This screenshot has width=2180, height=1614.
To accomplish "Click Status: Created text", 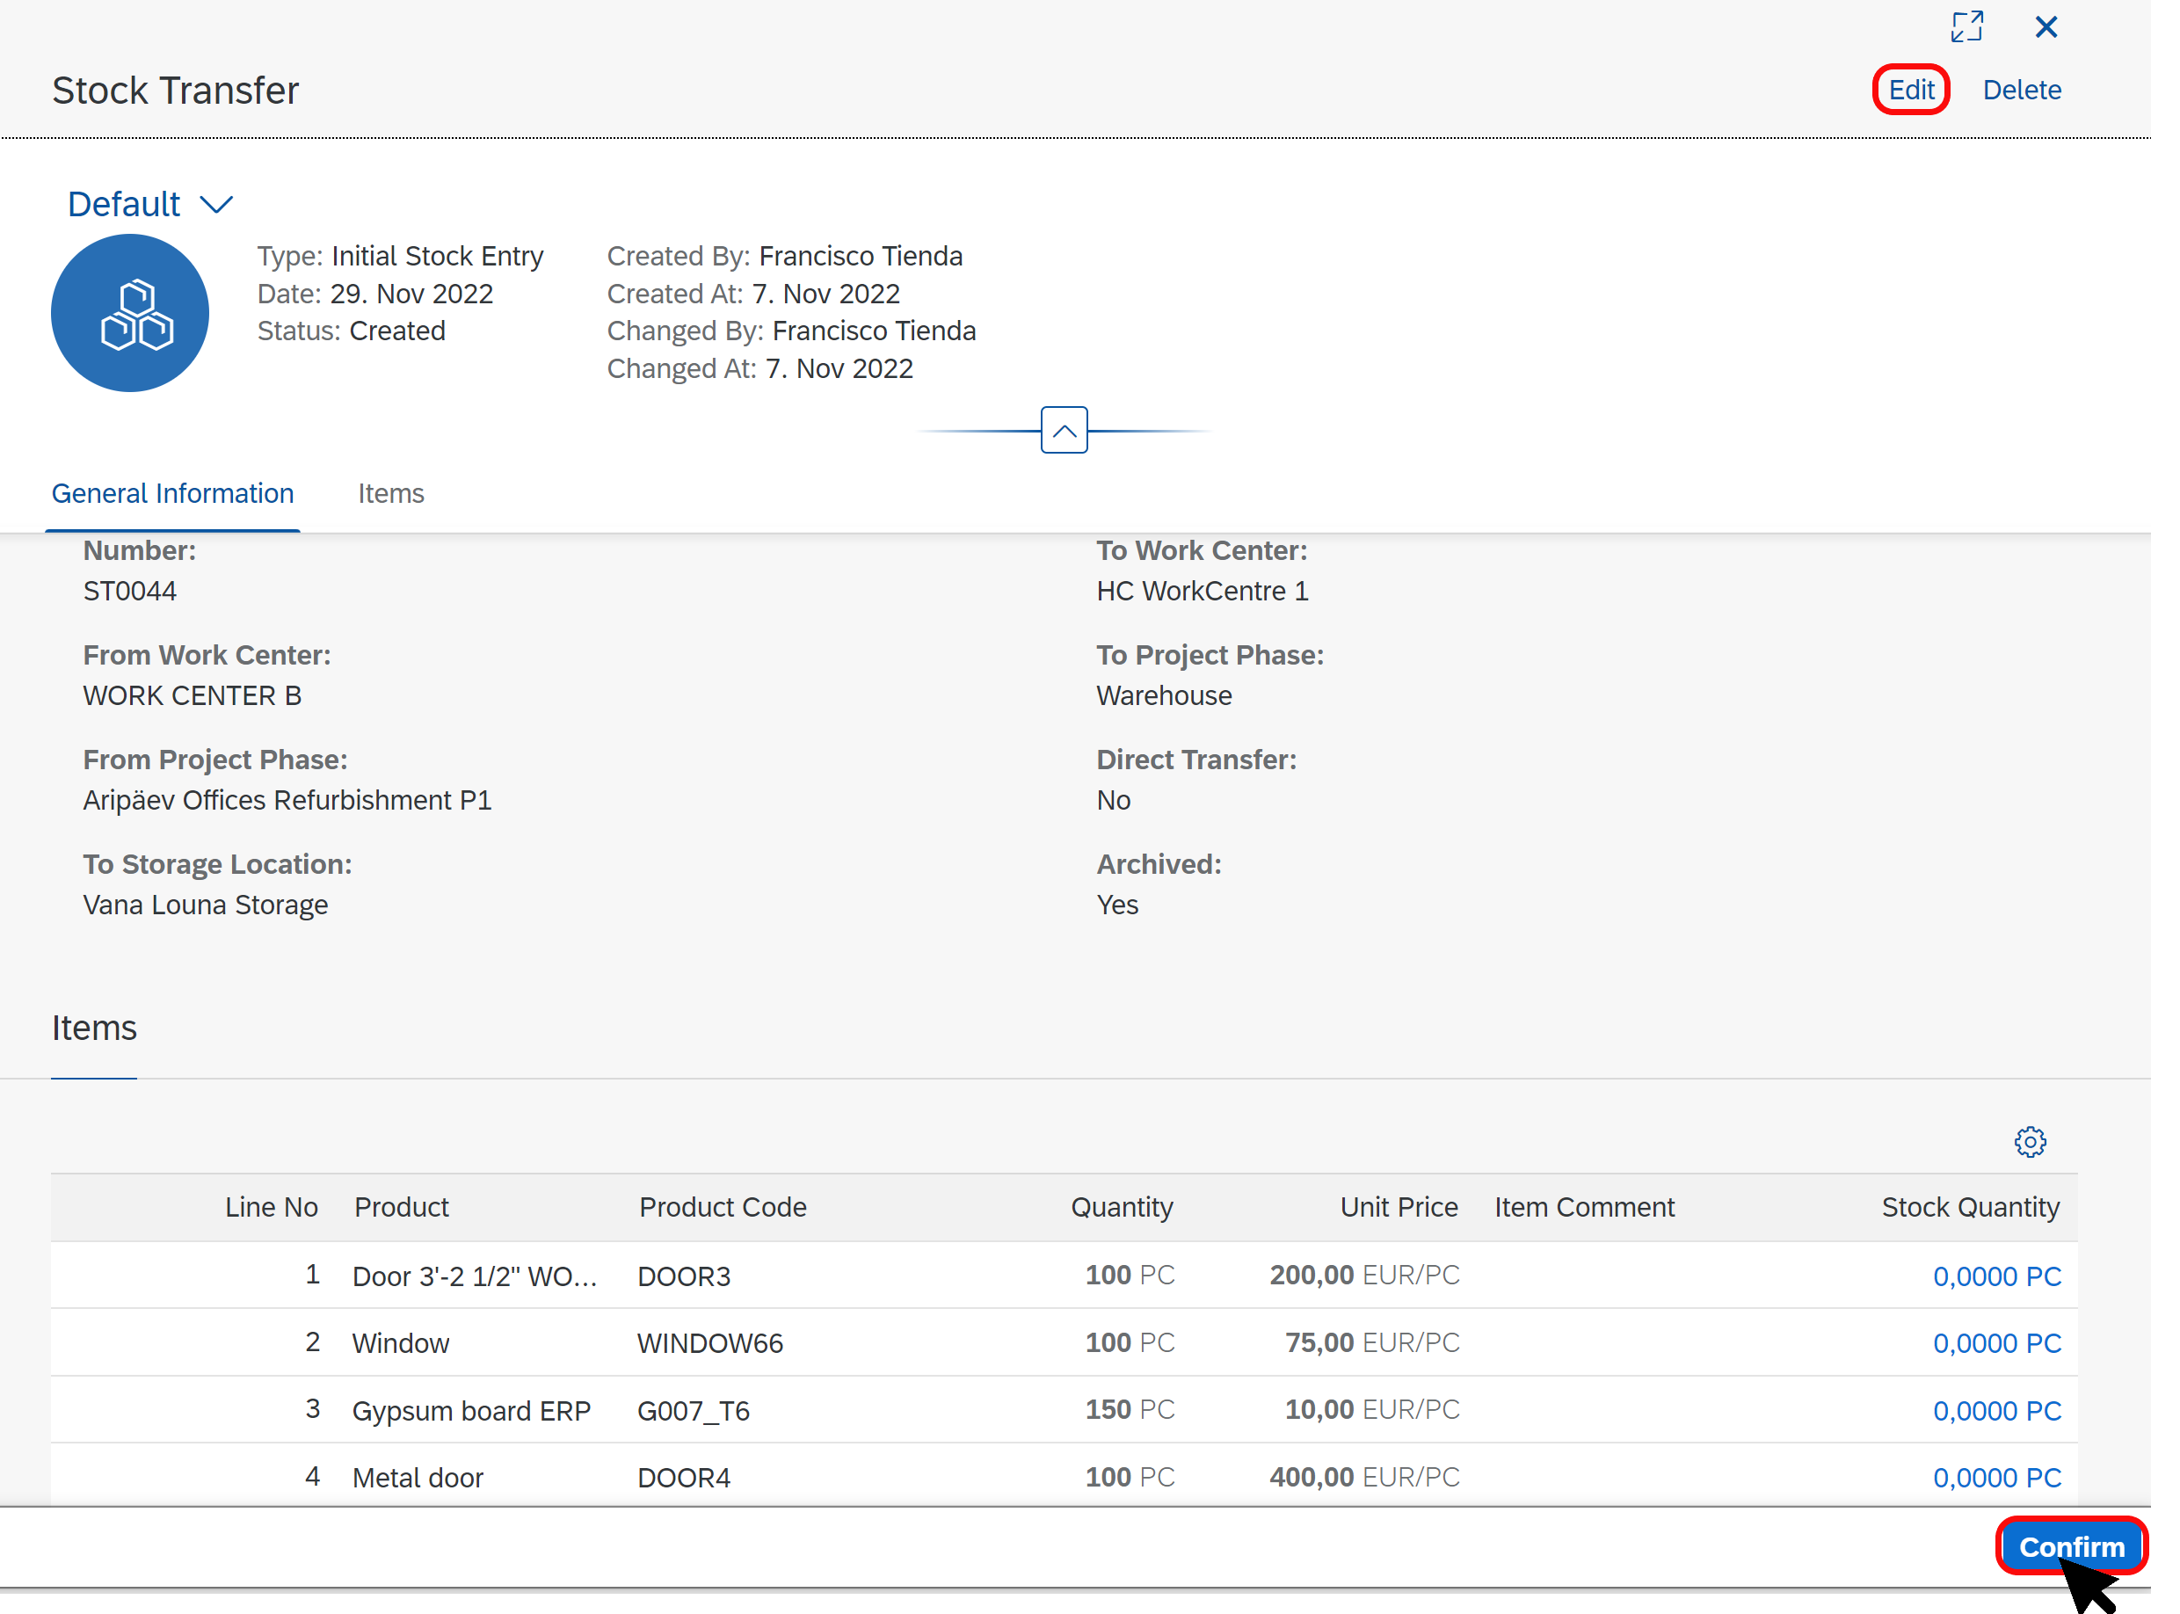I will pos(351,331).
